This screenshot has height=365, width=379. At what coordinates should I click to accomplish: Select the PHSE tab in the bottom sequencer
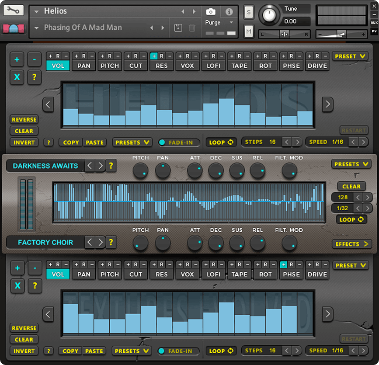[291, 275]
